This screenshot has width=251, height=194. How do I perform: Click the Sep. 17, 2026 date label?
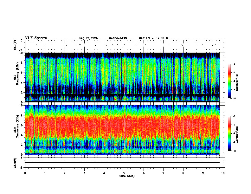tap(88, 38)
